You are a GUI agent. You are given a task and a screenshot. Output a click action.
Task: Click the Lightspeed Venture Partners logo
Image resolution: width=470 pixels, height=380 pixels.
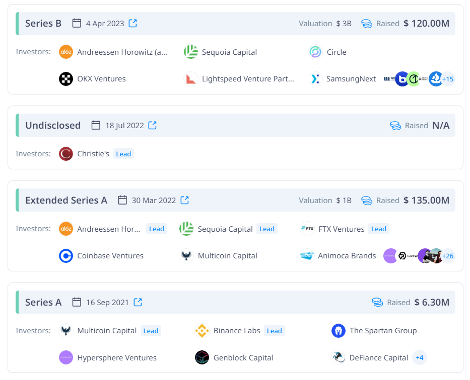point(190,79)
